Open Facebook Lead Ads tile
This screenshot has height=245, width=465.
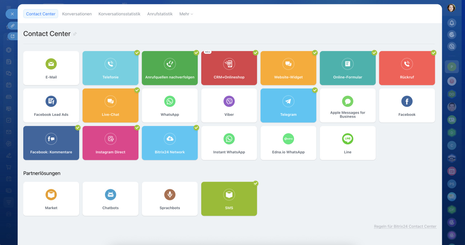[x=51, y=105]
